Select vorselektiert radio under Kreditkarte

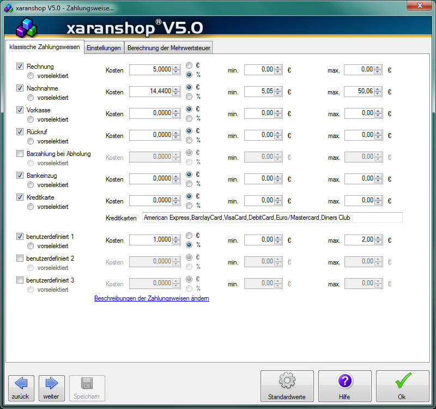[x=31, y=207]
